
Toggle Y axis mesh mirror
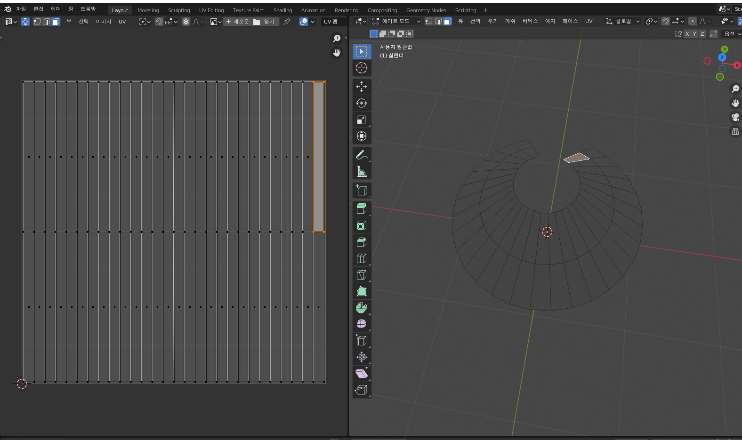pos(694,34)
